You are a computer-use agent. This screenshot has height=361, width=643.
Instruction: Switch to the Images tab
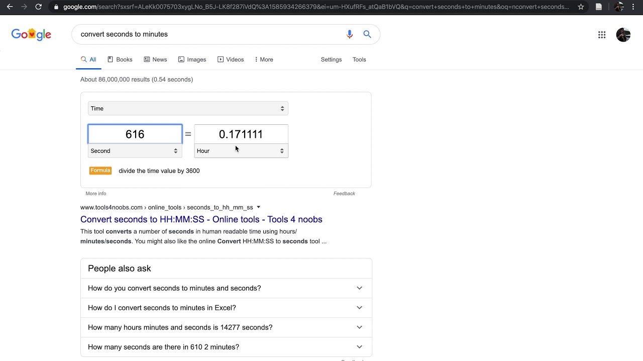tap(192, 59)
